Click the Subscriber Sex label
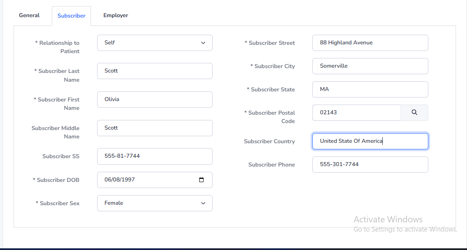Viewport: 467px width, 250px height. [58, 203]
